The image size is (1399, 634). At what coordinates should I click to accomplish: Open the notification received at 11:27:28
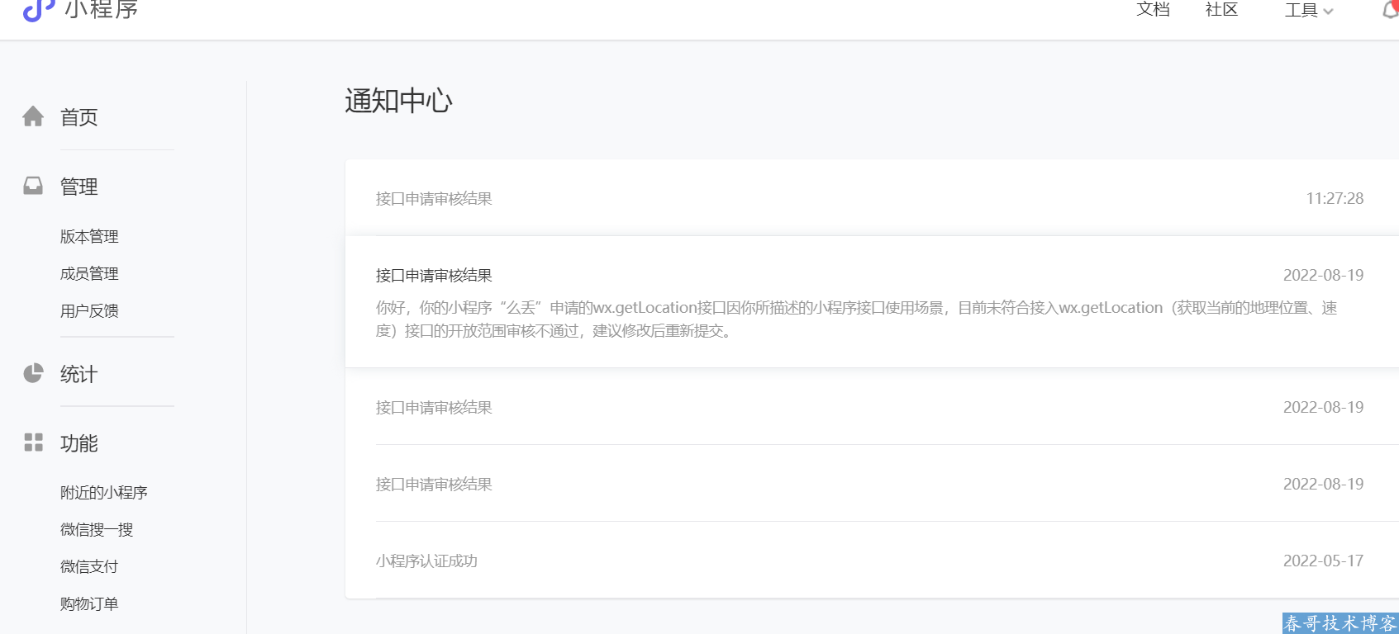[872, 198]
